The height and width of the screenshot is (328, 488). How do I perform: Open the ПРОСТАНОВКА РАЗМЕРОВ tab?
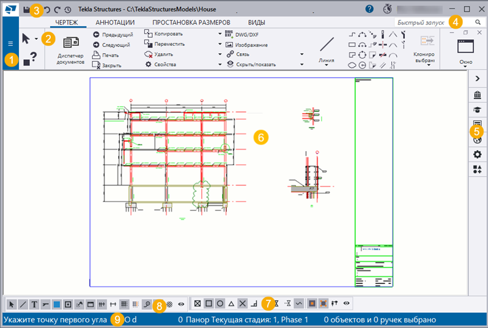click(190, 22)
